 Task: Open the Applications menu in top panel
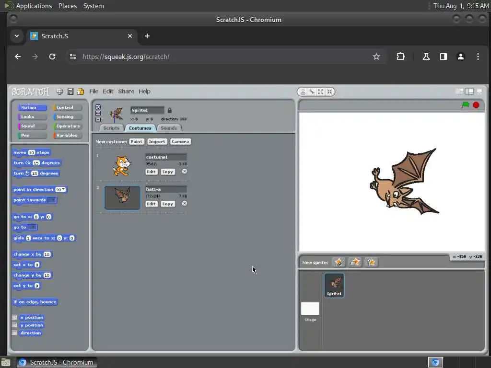[34, 6]
